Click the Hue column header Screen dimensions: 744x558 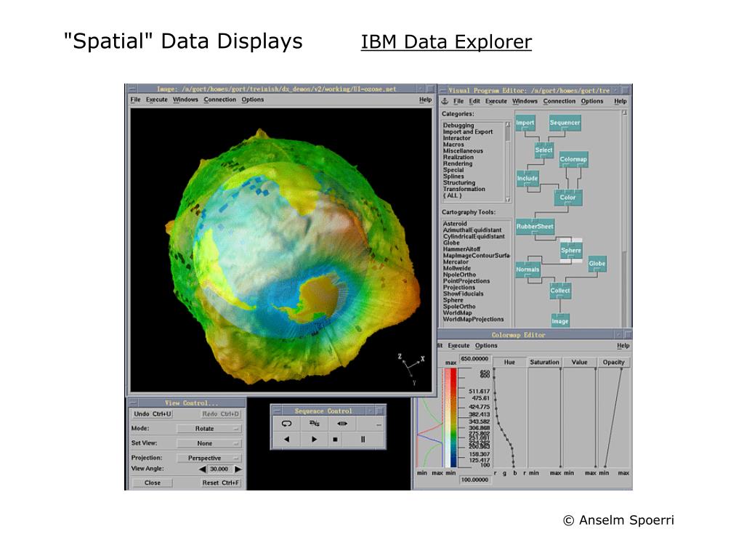click(509, 362)
